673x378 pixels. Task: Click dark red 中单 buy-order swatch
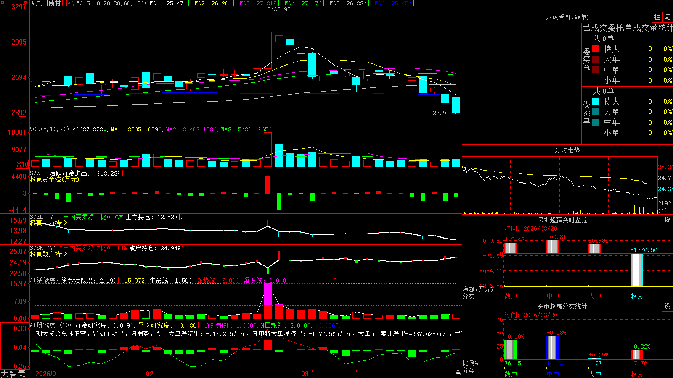[596, 69]
